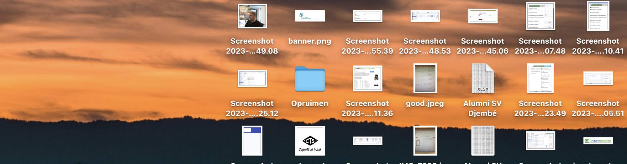Image resolution: width=627 pixels, height=164 pixels.
Task: Click the Screenshot 2023-...48.53 thumbnail
Action: (425, 16)
